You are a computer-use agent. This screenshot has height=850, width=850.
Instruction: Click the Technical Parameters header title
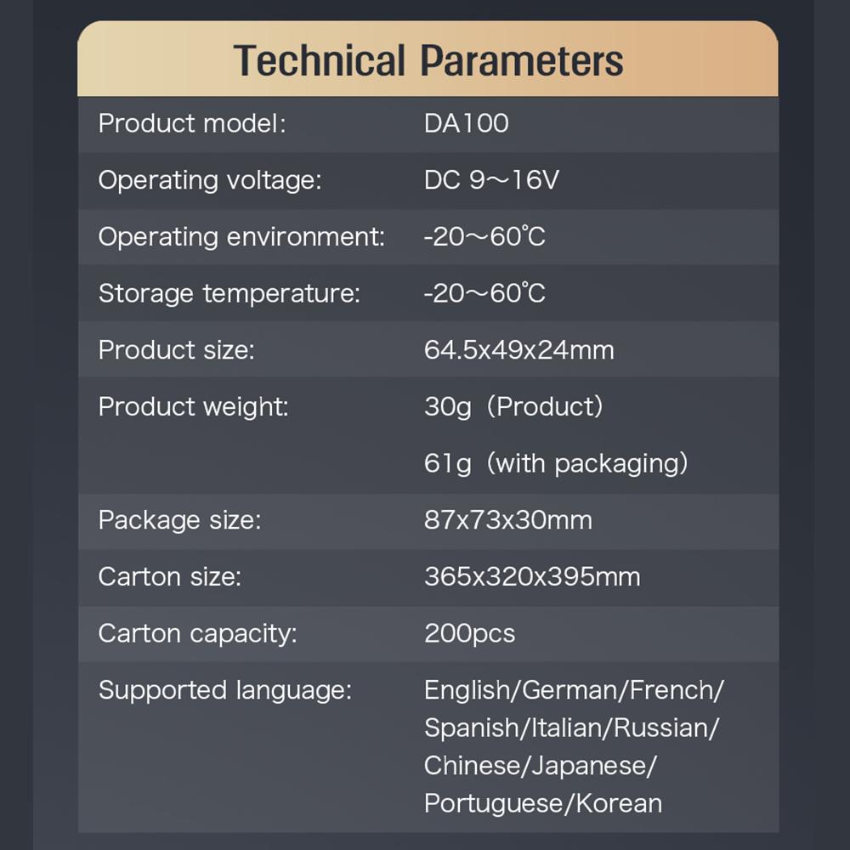click(x=428, y=61)
